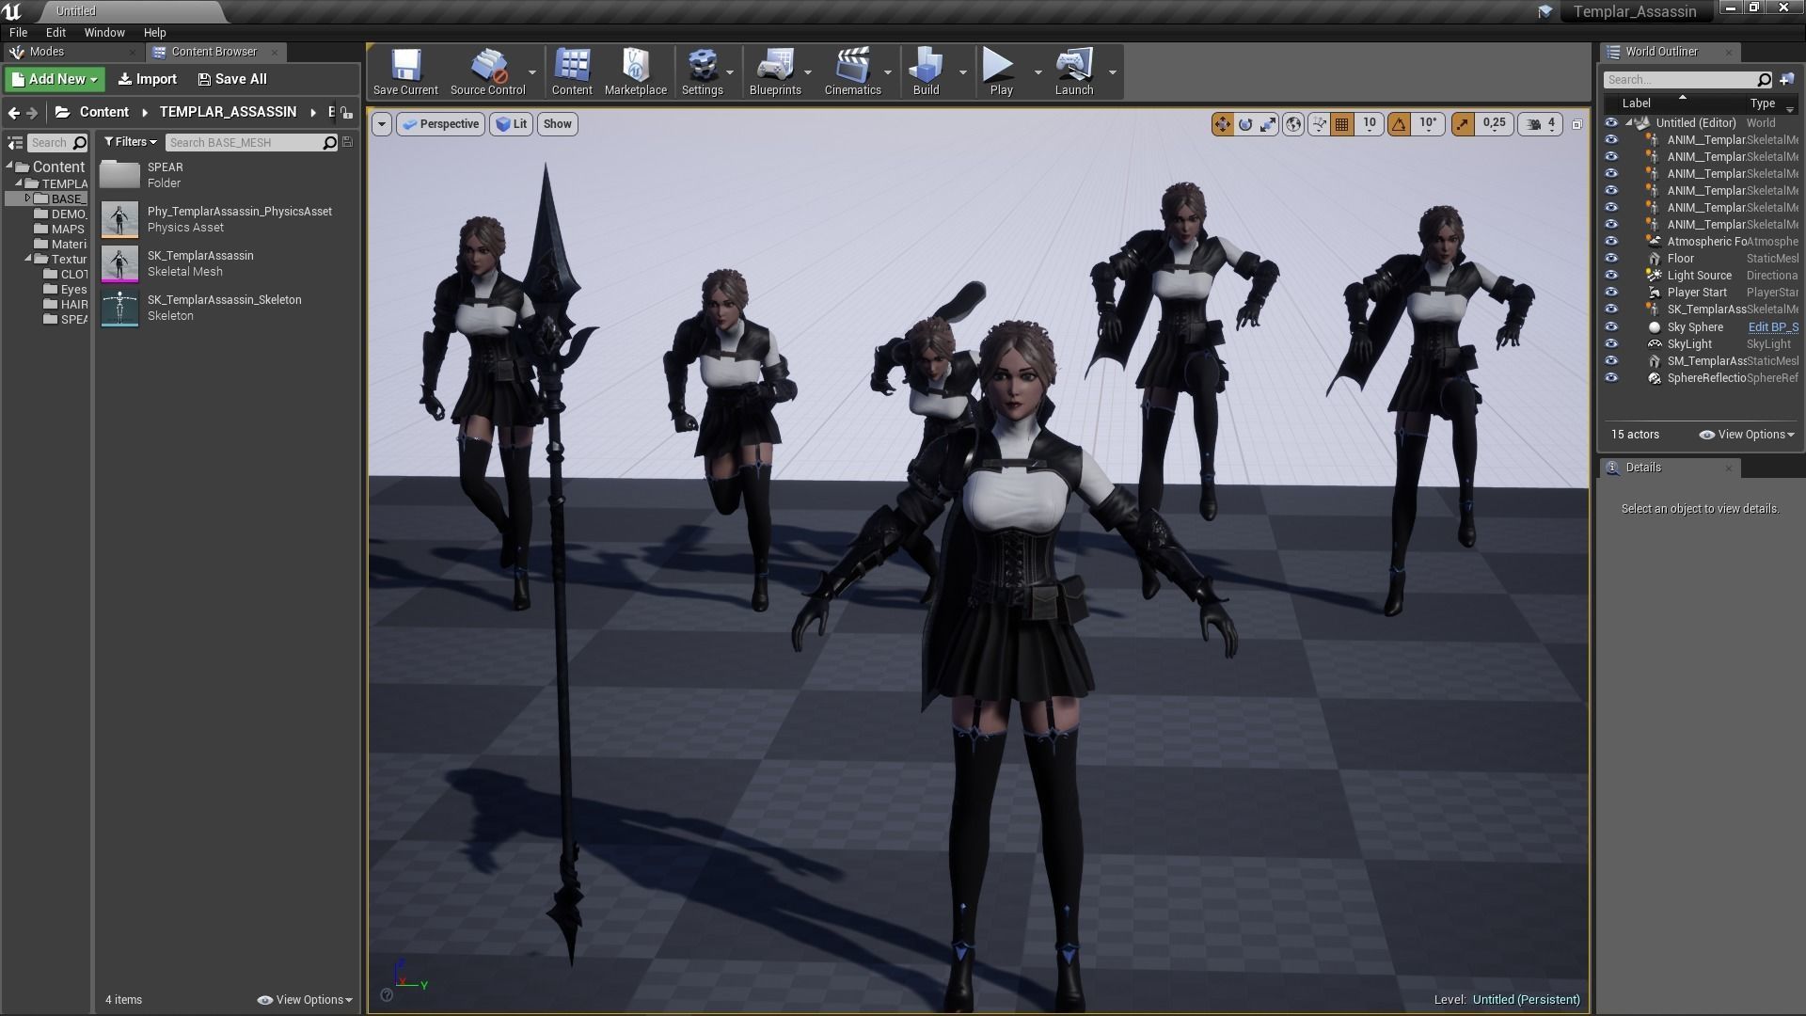Open Source Control toolbar button
1806x1016 pixels.
[487, 71]
